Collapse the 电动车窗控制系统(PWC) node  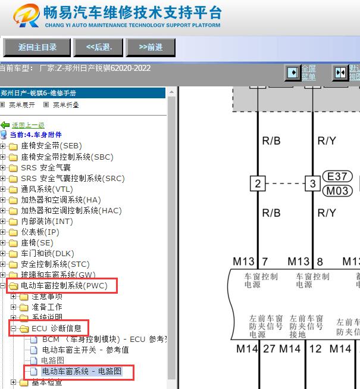2,286
